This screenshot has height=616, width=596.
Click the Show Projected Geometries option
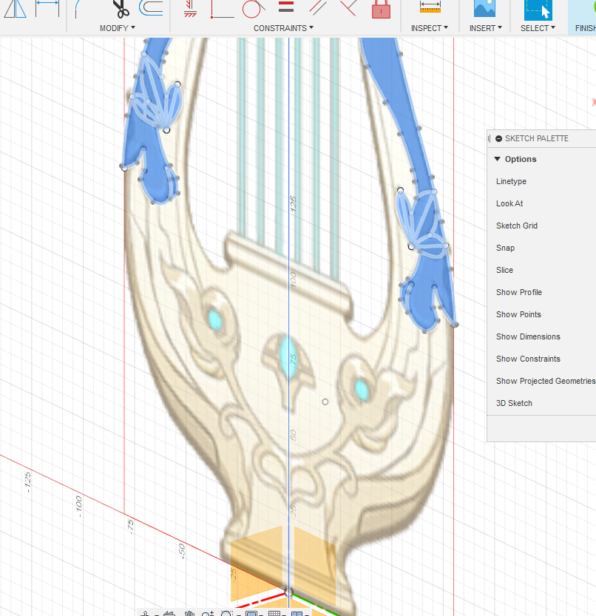546,381
